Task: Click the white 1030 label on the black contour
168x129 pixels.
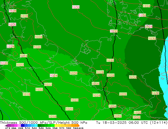Action: [114, 31]
